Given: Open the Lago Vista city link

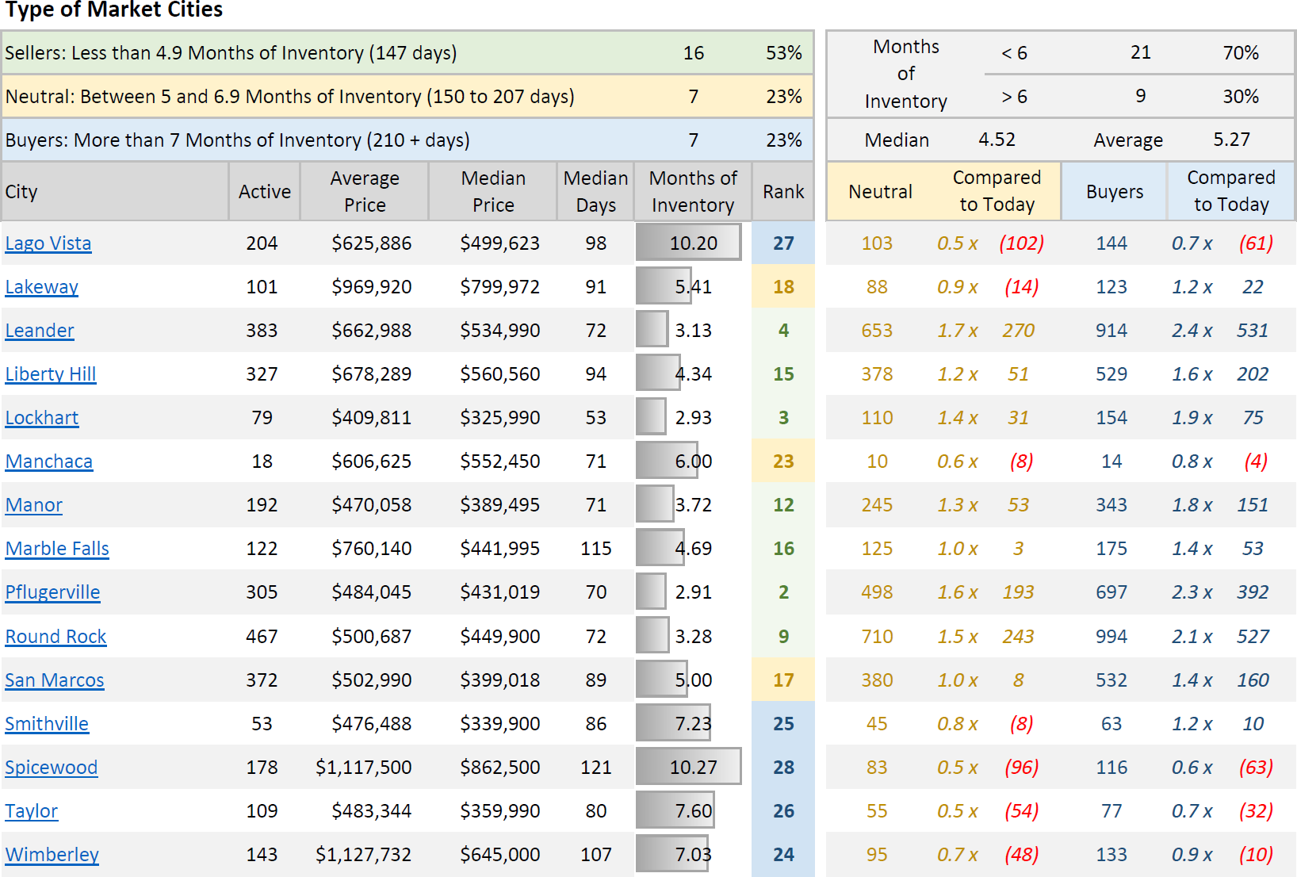Looking at the screenshot, I should [x=48, y=243].
